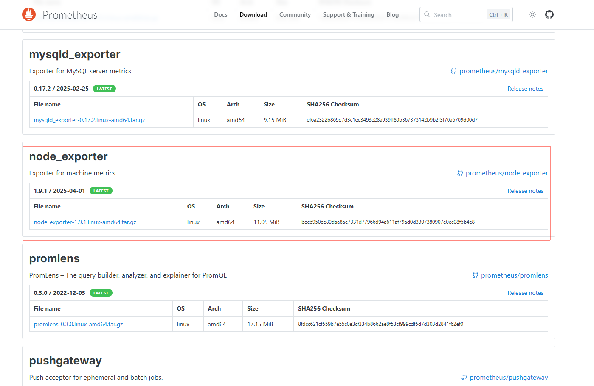
Task: Open Release notes for mysqld_exporter 0.17.2
Action: click(525, 89)
